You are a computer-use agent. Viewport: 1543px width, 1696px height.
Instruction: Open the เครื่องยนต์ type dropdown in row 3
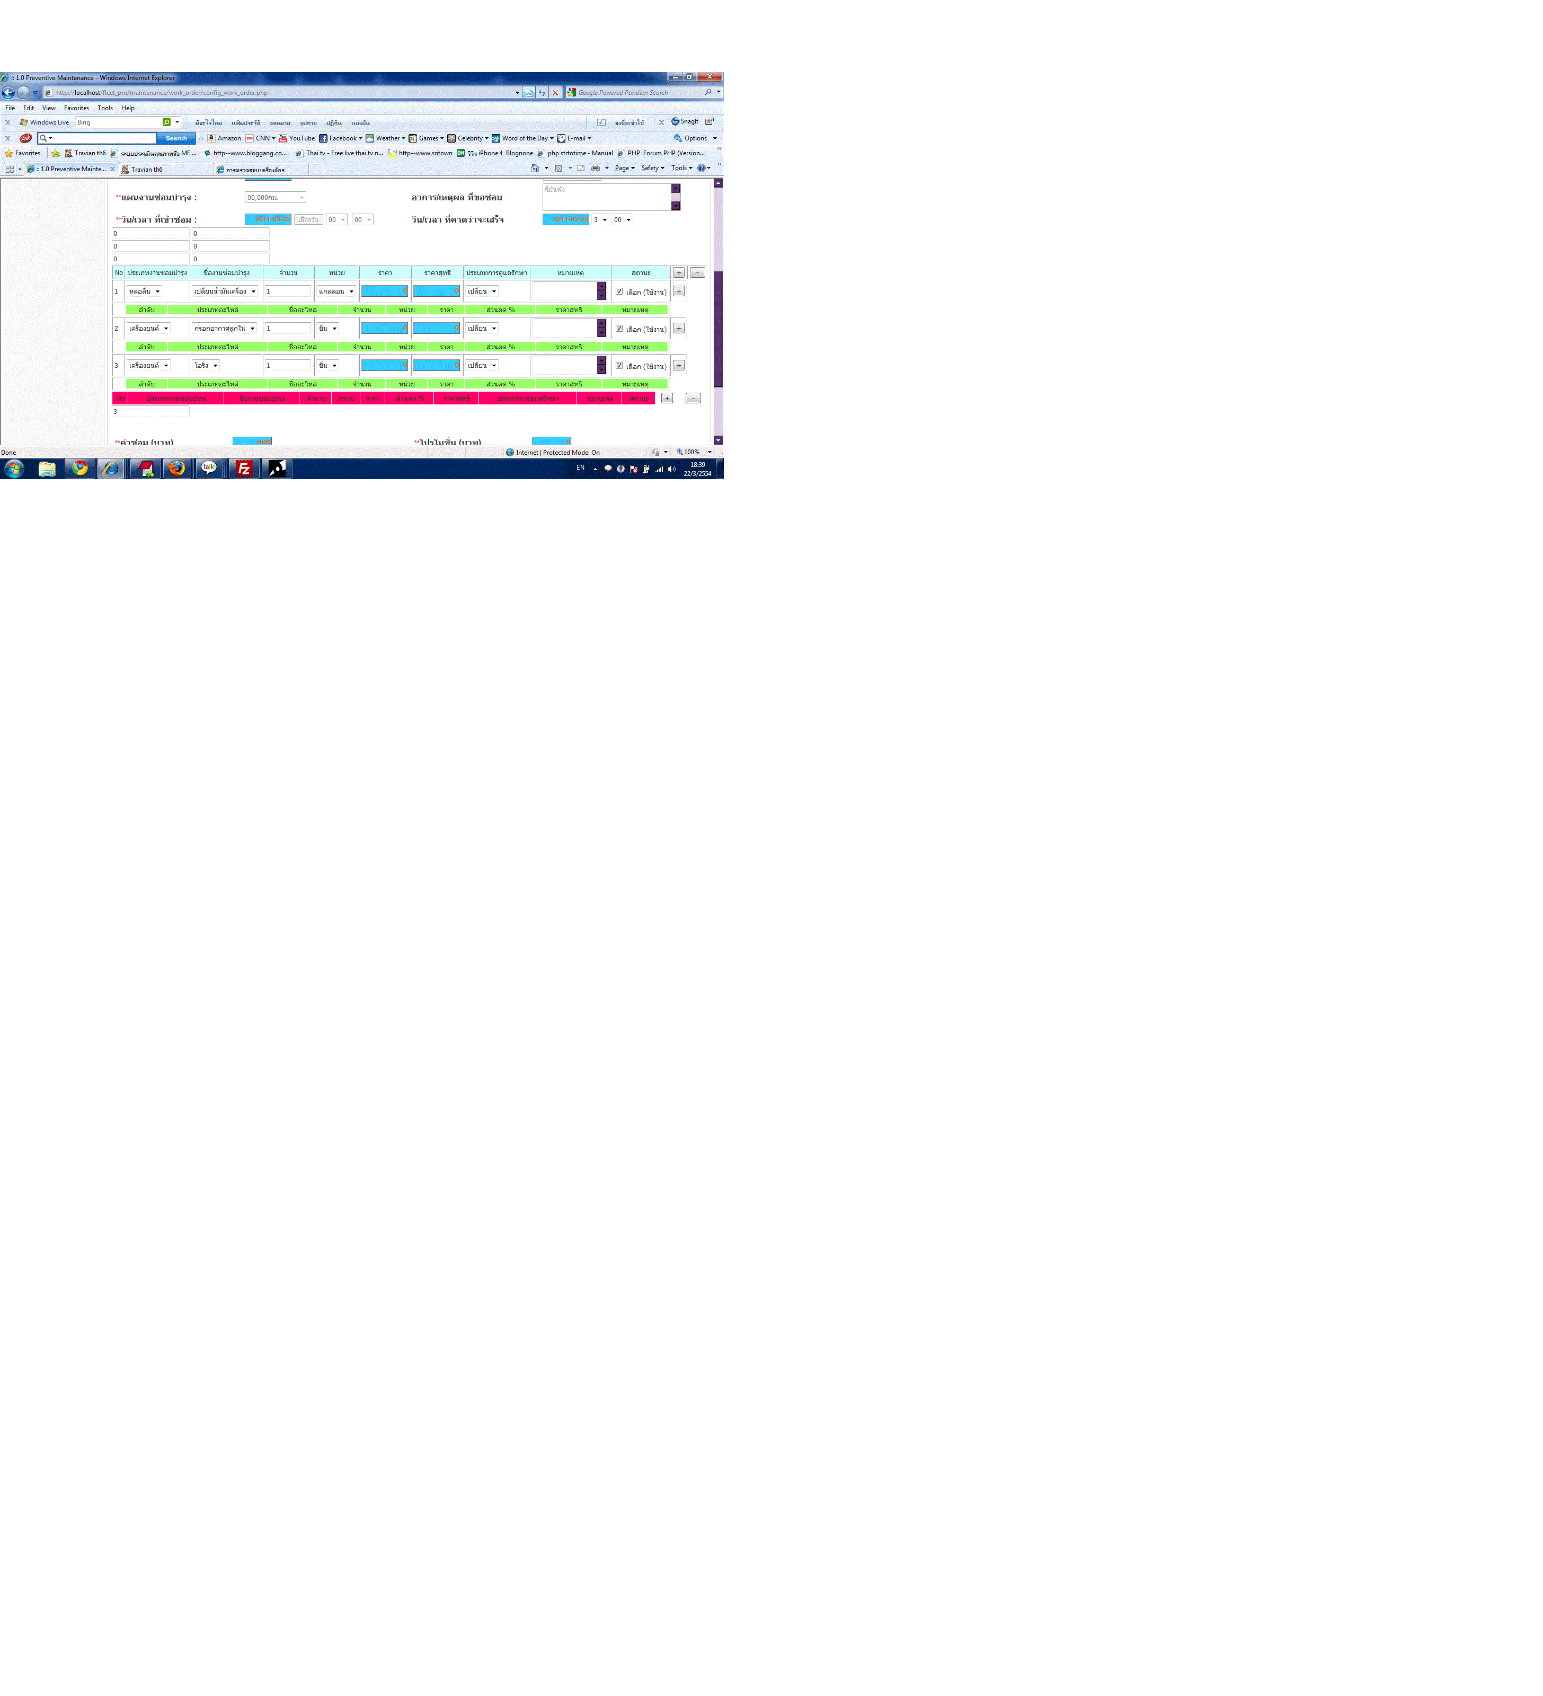coord(149,365)
